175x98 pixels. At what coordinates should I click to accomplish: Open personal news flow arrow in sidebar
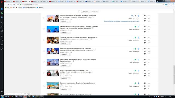point(2,27)
